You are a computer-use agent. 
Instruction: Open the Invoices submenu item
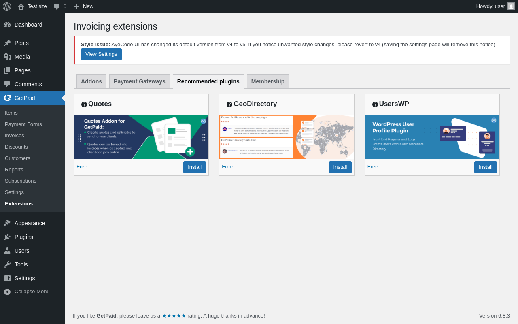15,136
